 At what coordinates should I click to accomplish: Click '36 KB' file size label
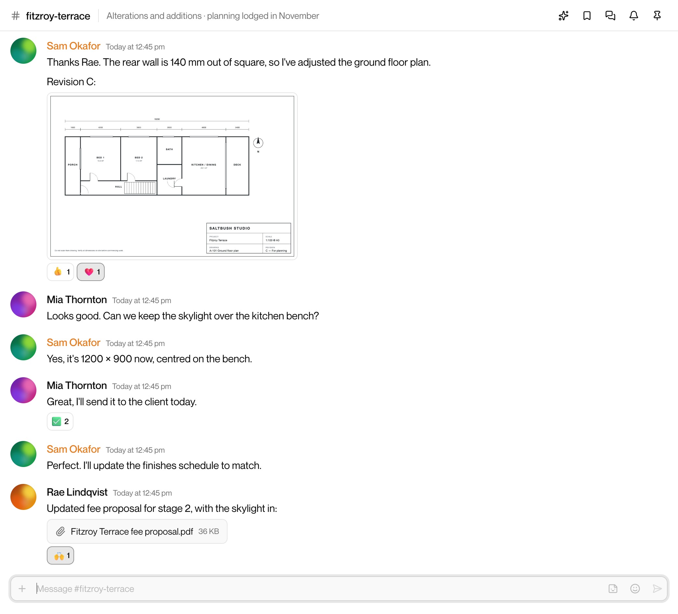click(x=209, y=531)
